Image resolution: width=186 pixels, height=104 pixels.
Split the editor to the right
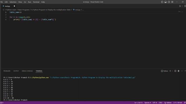click(x=185, y=6)
